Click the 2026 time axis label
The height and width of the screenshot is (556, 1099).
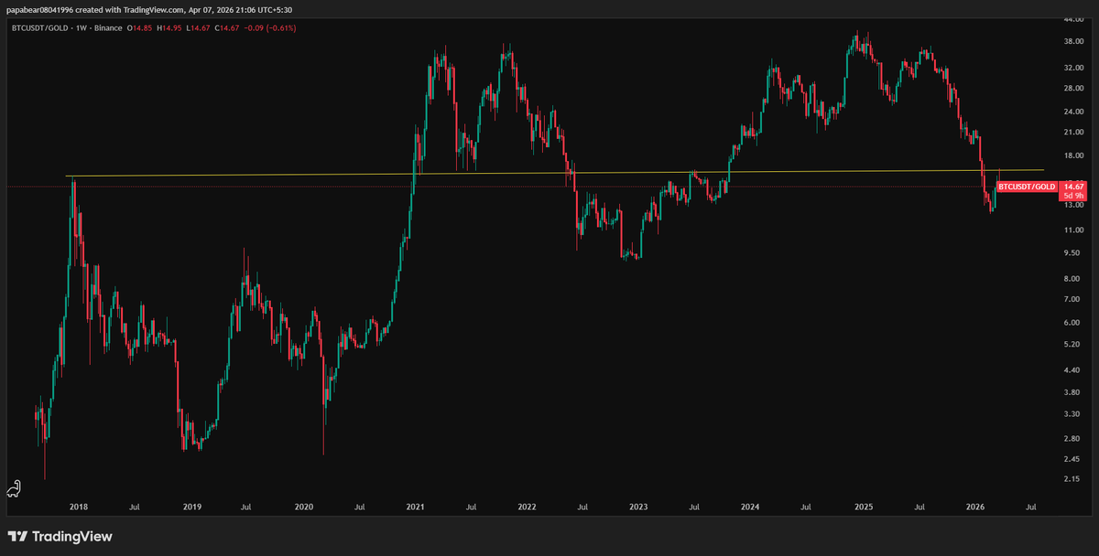coord(975,506)
